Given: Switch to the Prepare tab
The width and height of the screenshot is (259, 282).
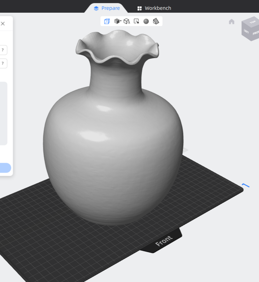Looking at the screenshot, I should [107, 8].
